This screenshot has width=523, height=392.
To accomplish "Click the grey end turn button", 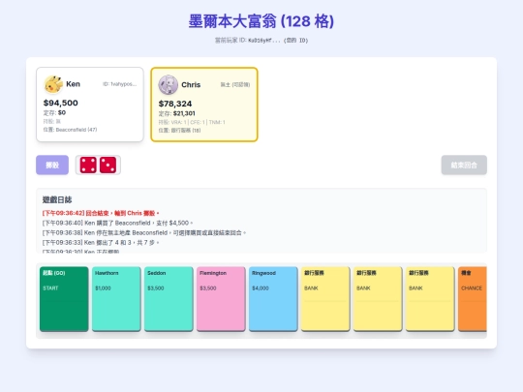I will click(464, 165).
